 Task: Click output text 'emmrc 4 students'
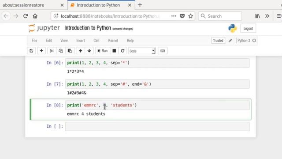tap(86, 114)
